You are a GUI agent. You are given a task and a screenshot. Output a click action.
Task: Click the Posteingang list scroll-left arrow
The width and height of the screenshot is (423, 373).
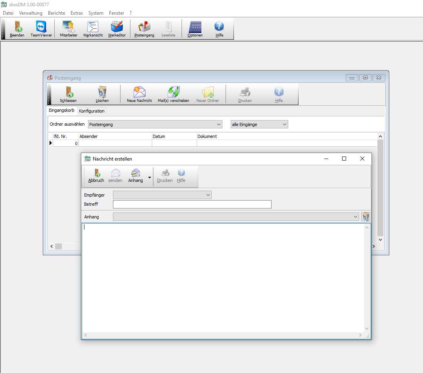click(x=52, y=246)
